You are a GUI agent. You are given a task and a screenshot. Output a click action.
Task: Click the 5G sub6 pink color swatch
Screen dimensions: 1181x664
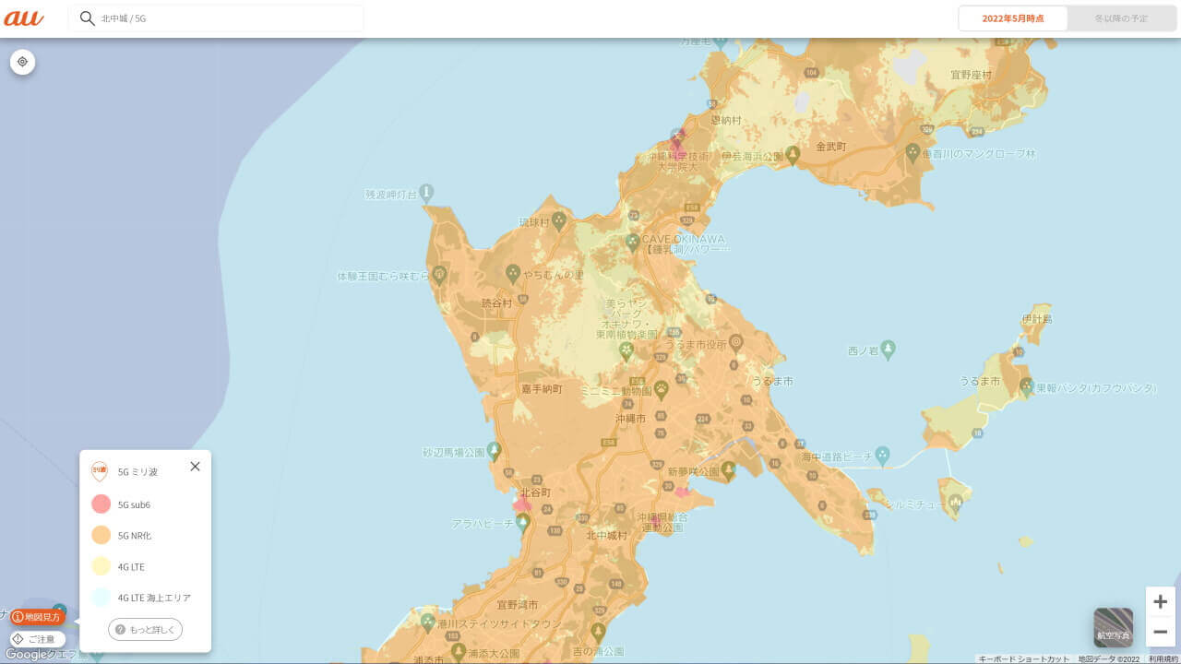tap(101, 504)
